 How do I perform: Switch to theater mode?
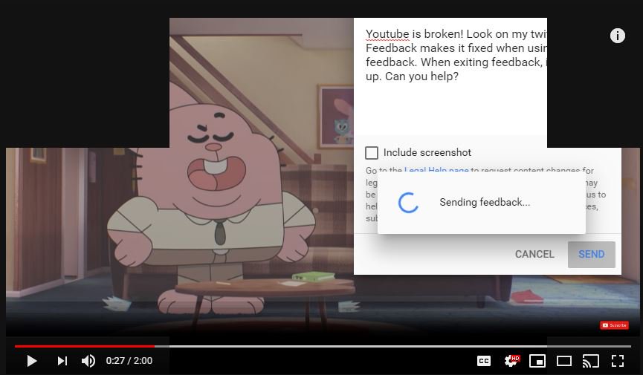tap(564, 361)
